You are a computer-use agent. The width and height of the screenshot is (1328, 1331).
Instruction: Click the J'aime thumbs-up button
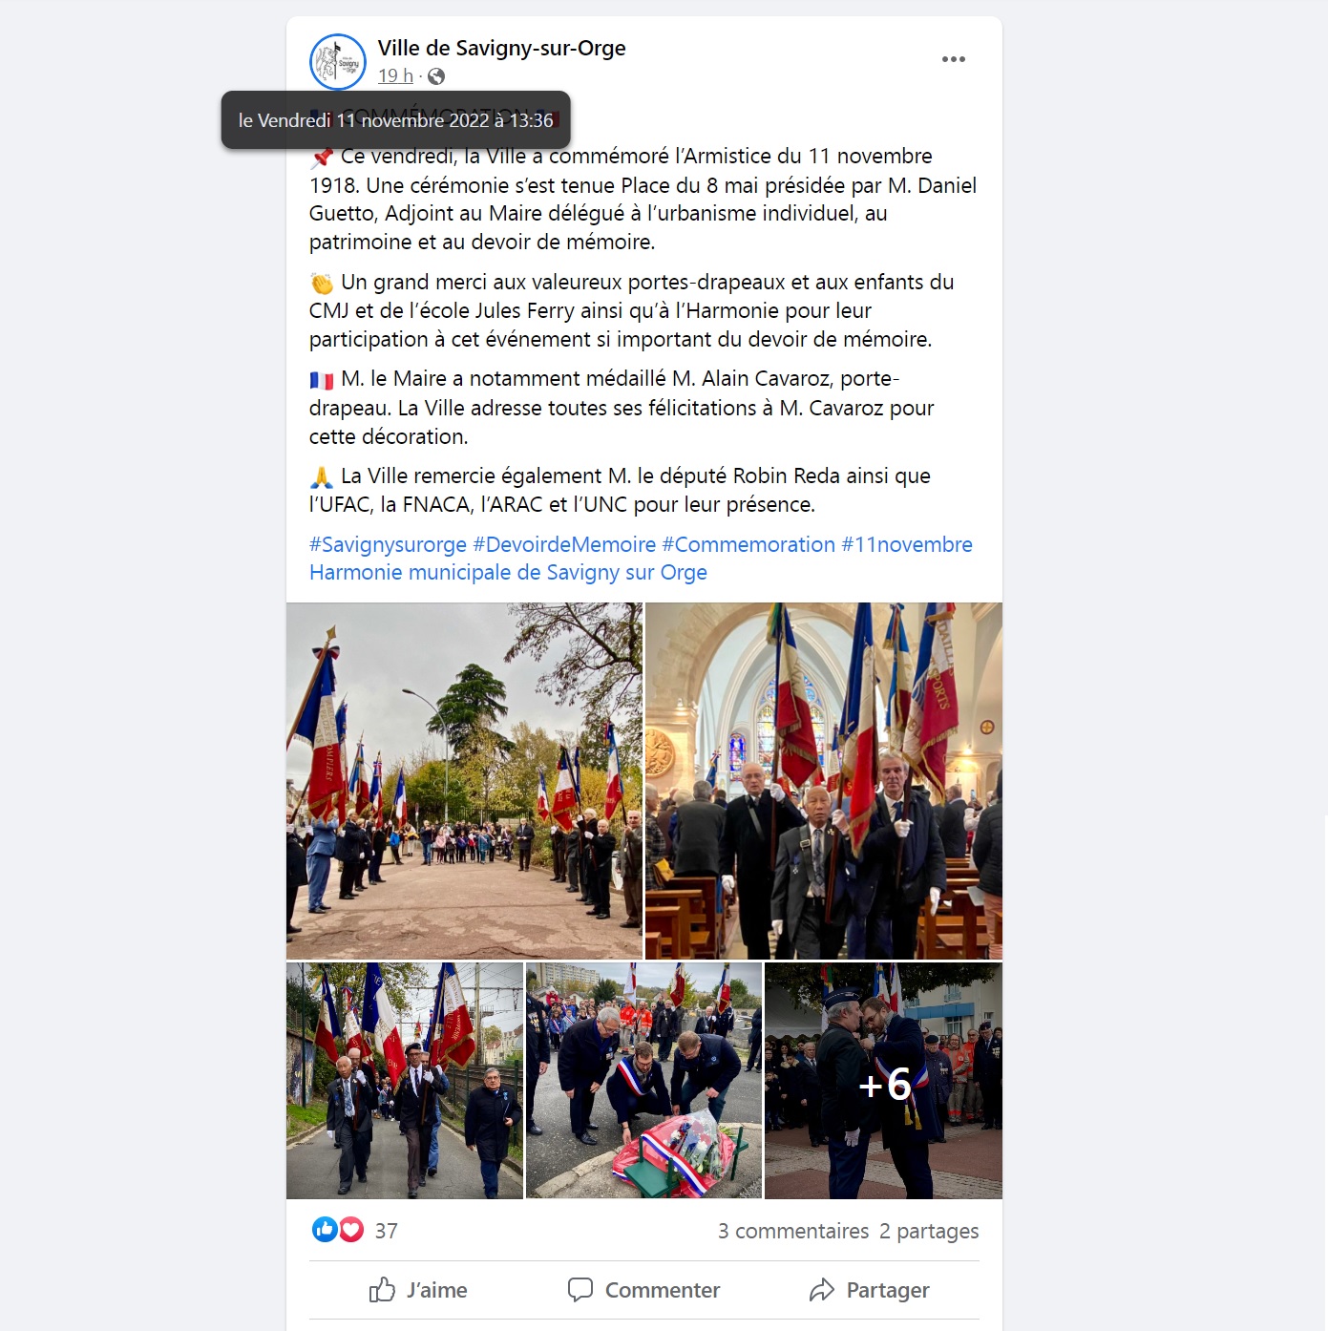point(419,1290)
